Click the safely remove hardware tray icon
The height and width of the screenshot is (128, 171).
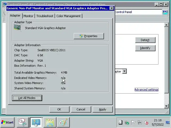[127, 122]
